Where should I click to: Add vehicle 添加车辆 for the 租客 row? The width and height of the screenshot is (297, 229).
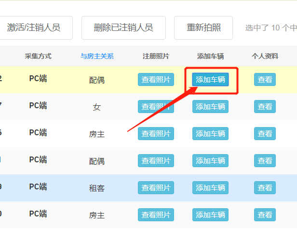[x=210, y=187]
